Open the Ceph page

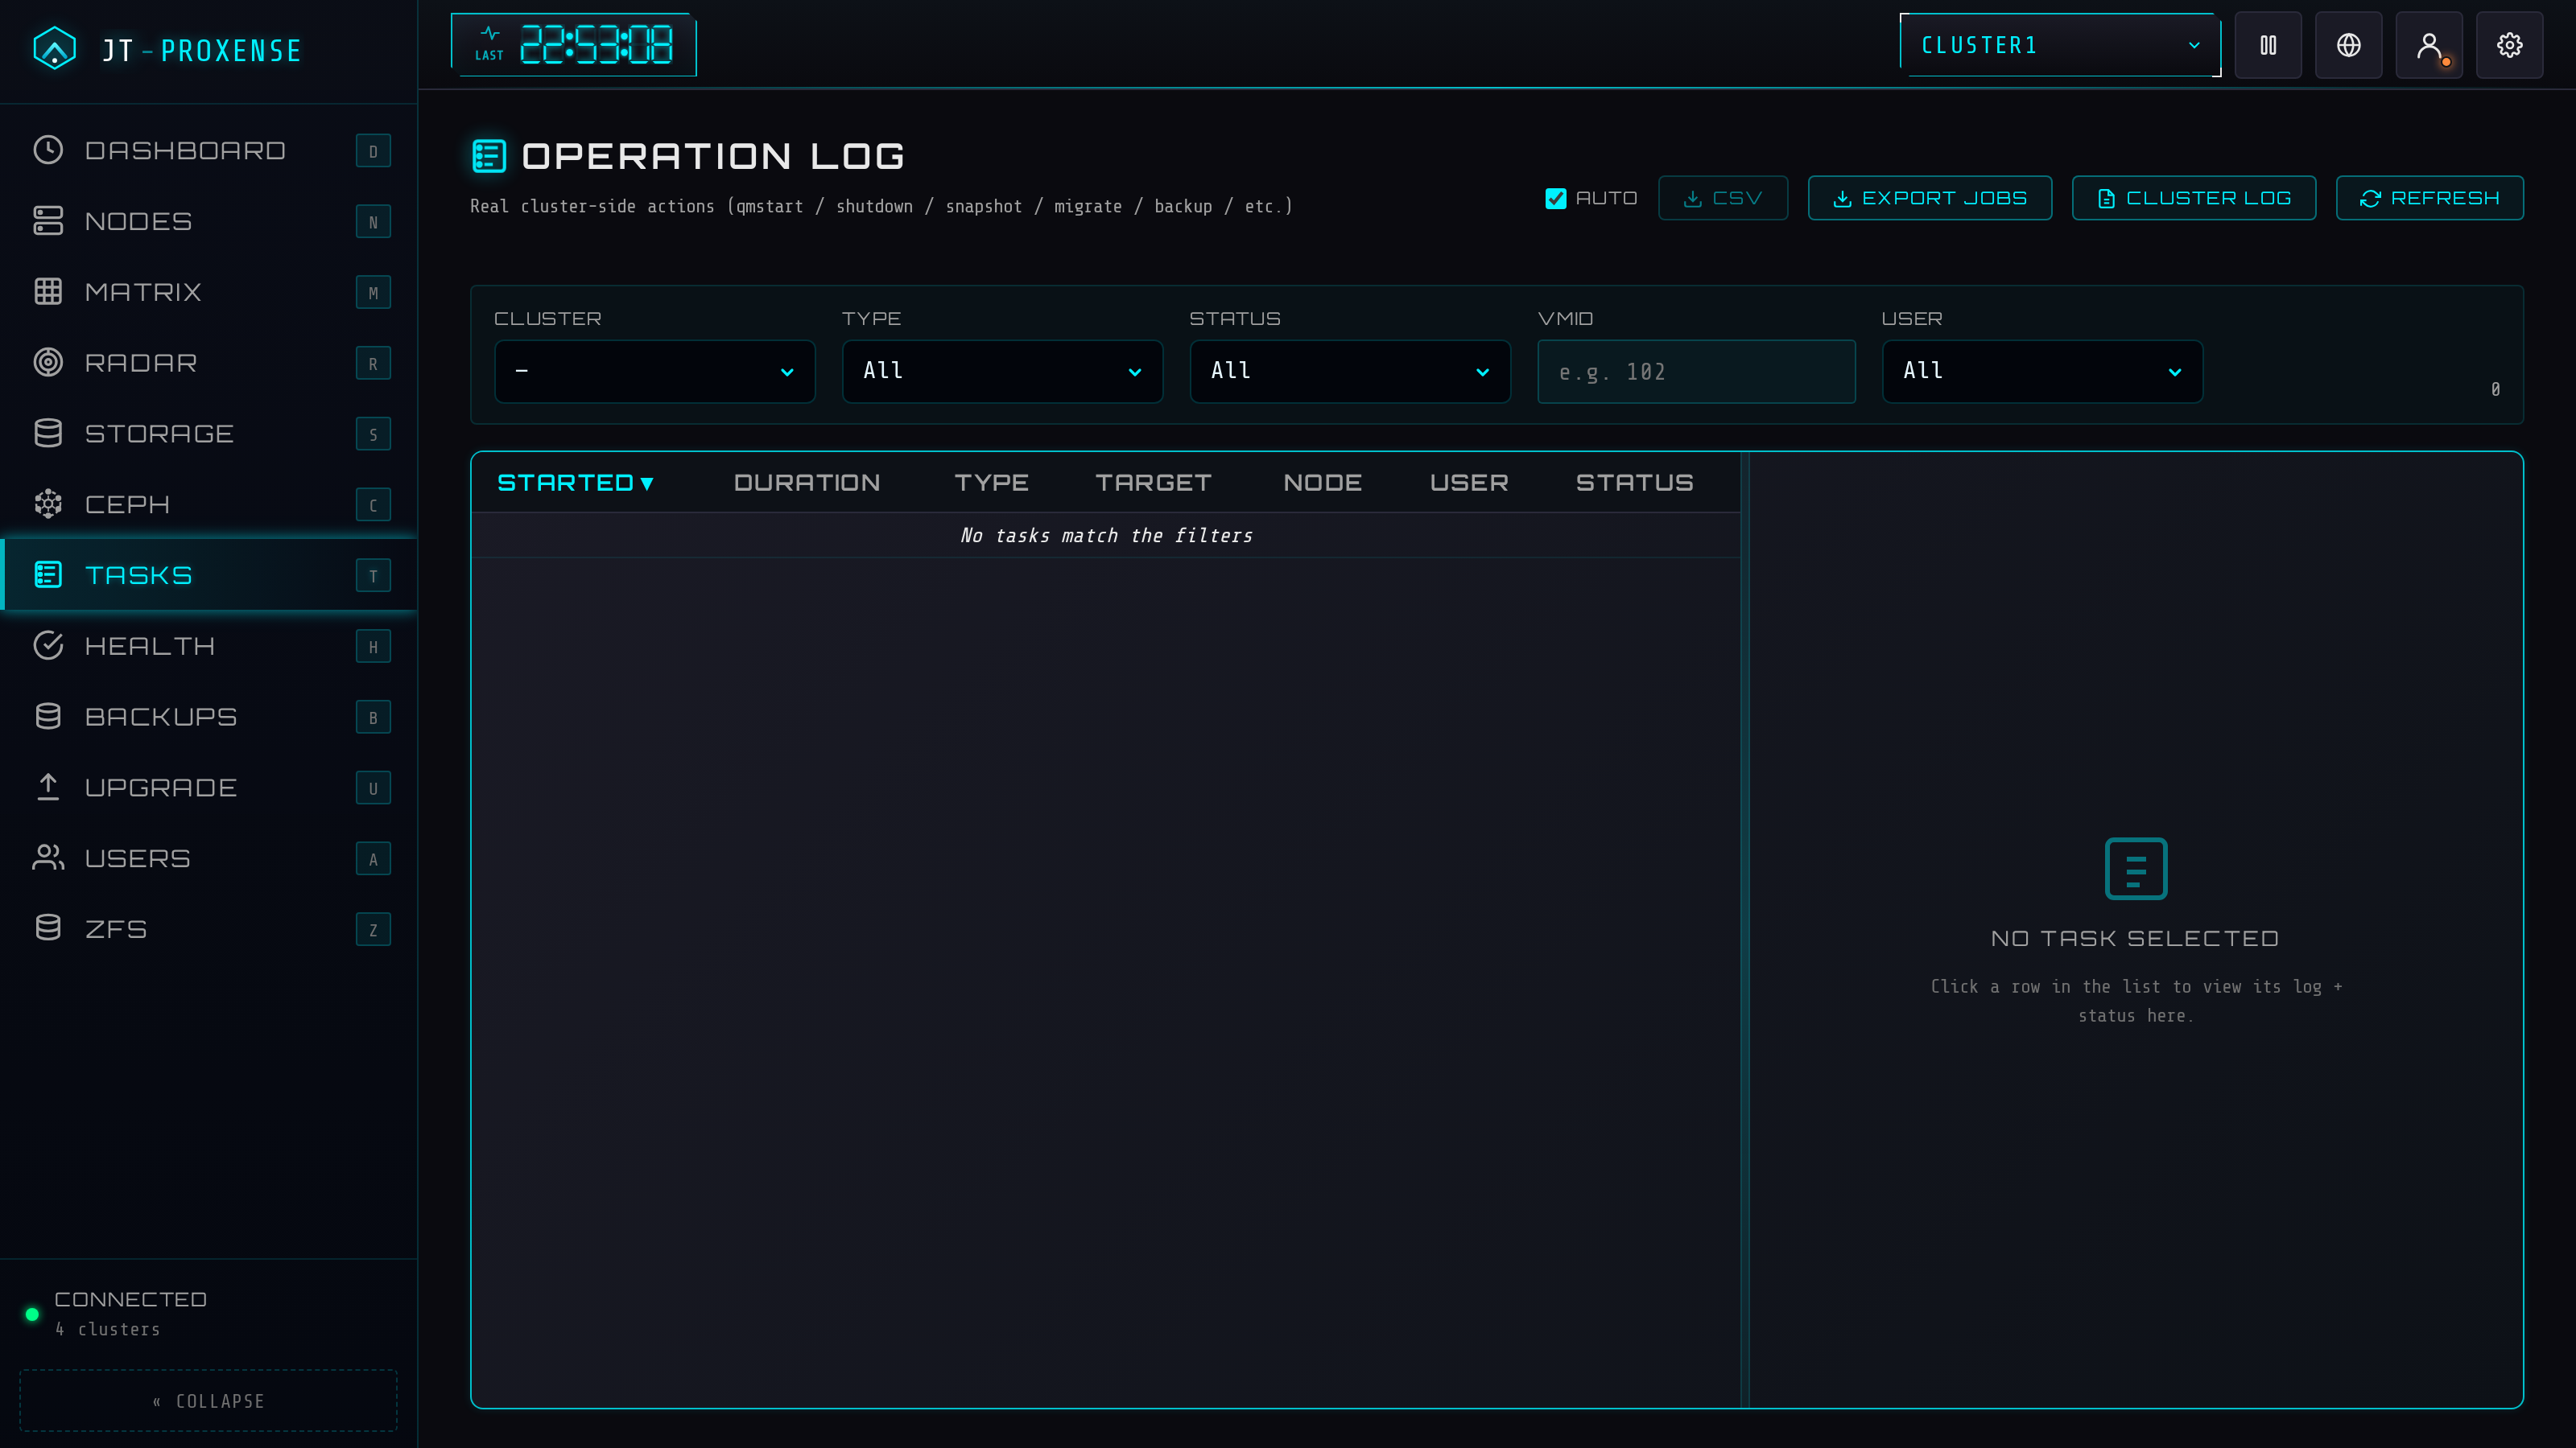[x=209, y=504]
